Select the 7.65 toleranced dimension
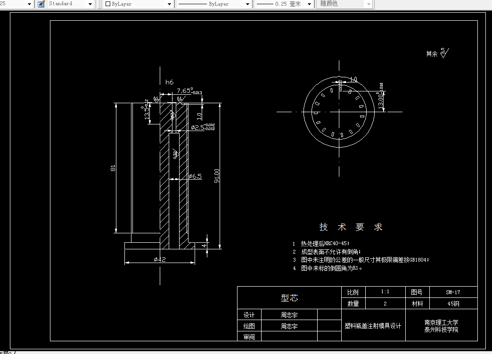 (x=189, y=91)
